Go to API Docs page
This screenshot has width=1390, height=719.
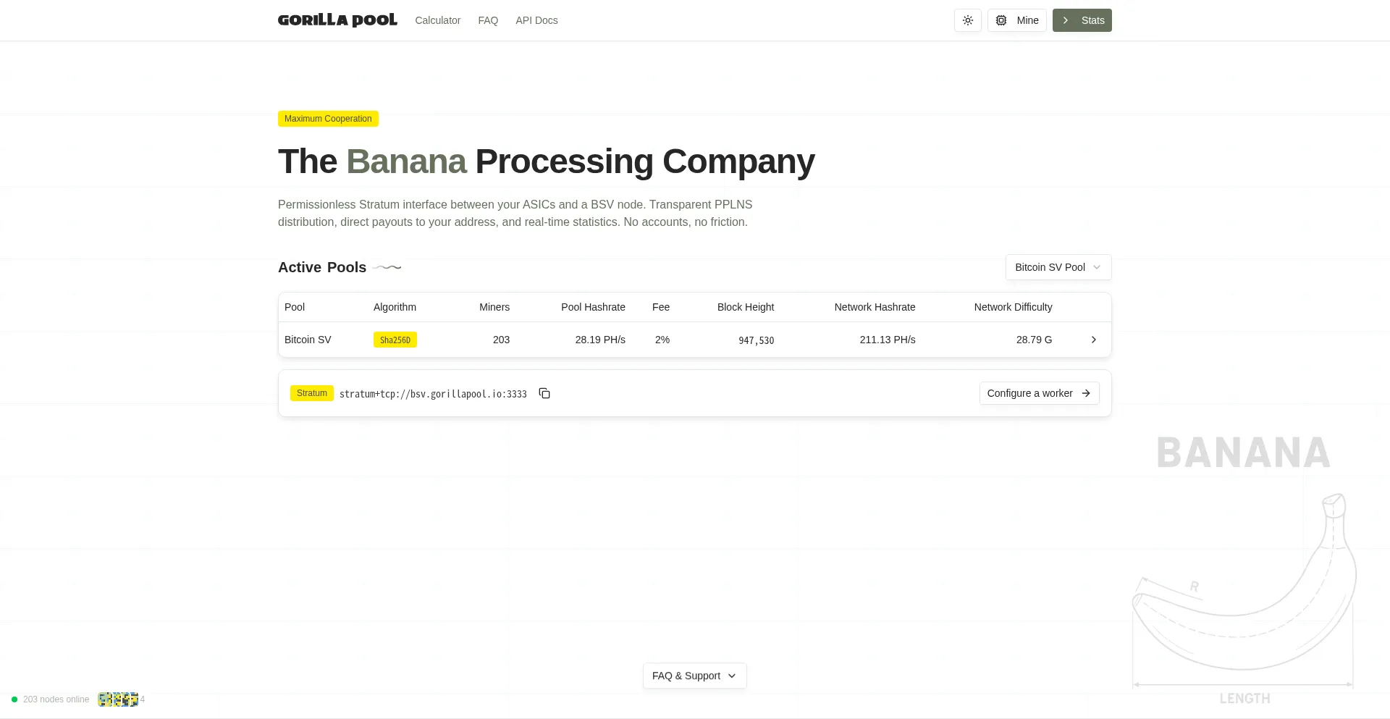tap(536, 20)
